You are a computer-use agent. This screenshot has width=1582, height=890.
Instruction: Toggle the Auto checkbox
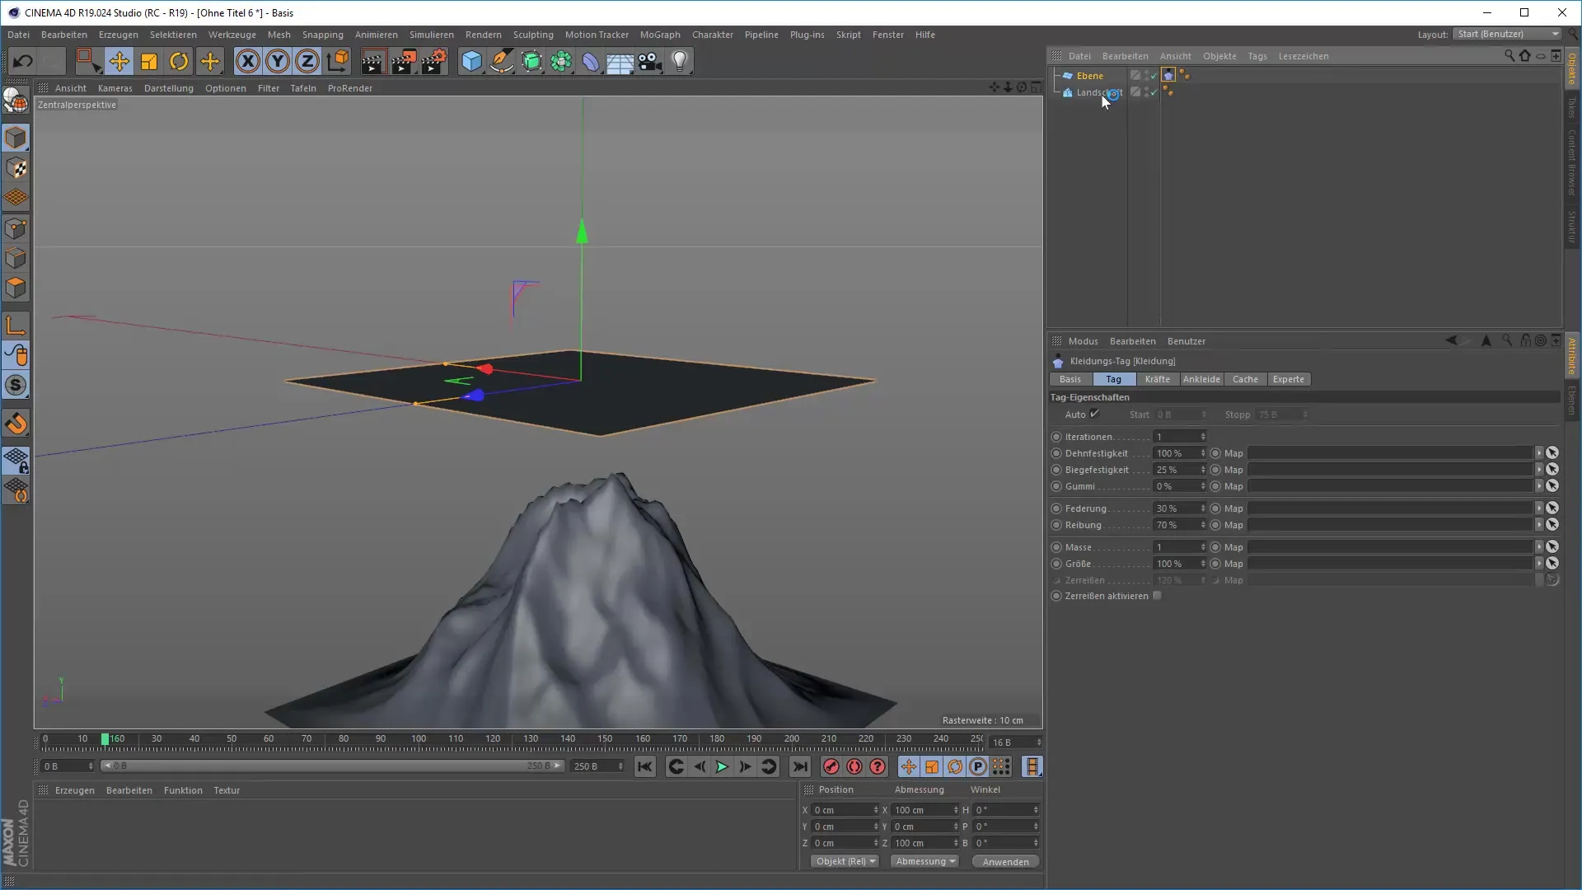(1094, 414)
